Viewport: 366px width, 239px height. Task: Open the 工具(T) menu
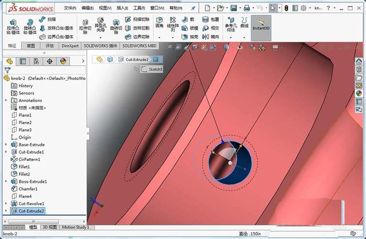tap(140, 8)
